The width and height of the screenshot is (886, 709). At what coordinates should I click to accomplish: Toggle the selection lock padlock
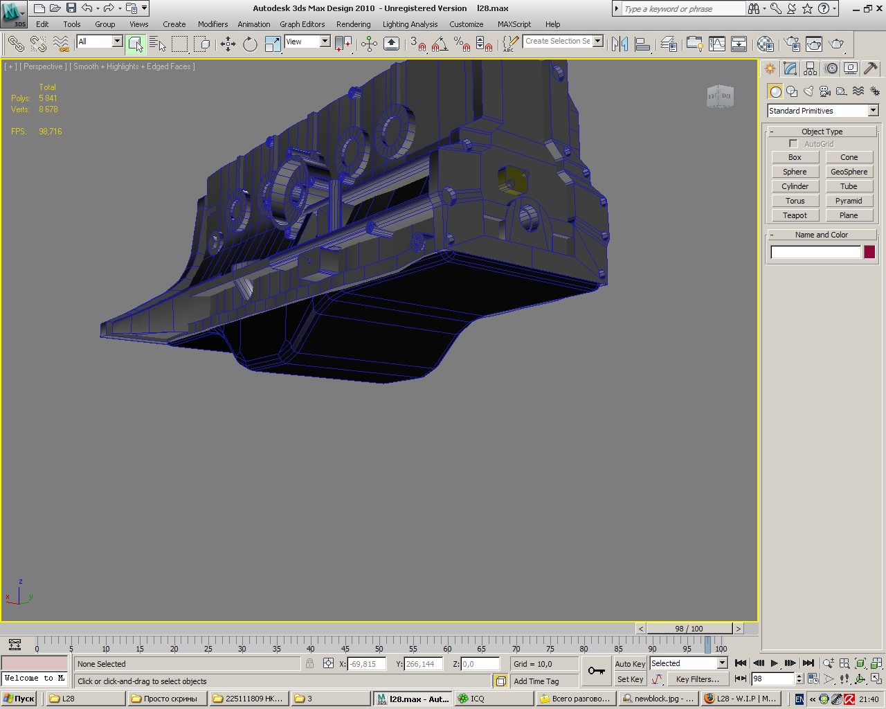309,663
